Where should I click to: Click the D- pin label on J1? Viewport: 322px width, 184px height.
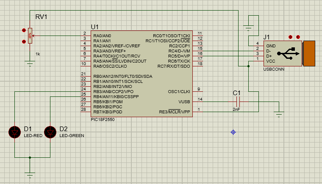269,51
